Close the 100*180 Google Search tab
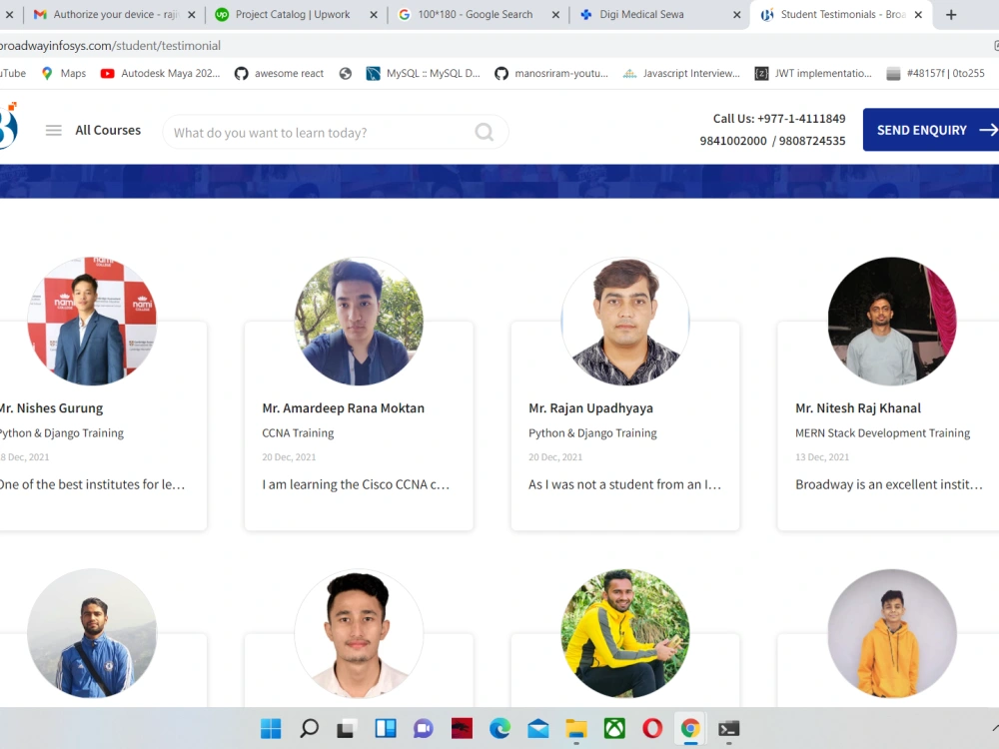This screenshot has height=749, width=999. [x=555, y=15]
